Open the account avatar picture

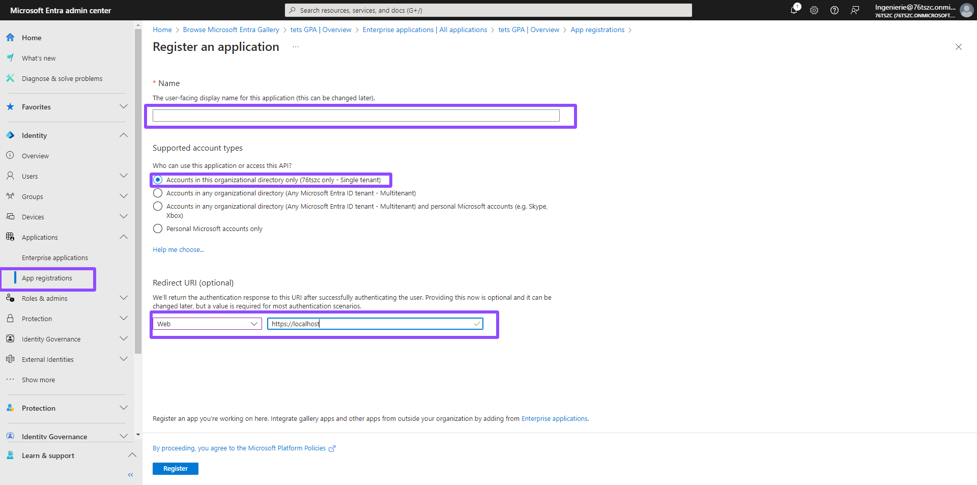pyautogui.click(x=966, y=10)
